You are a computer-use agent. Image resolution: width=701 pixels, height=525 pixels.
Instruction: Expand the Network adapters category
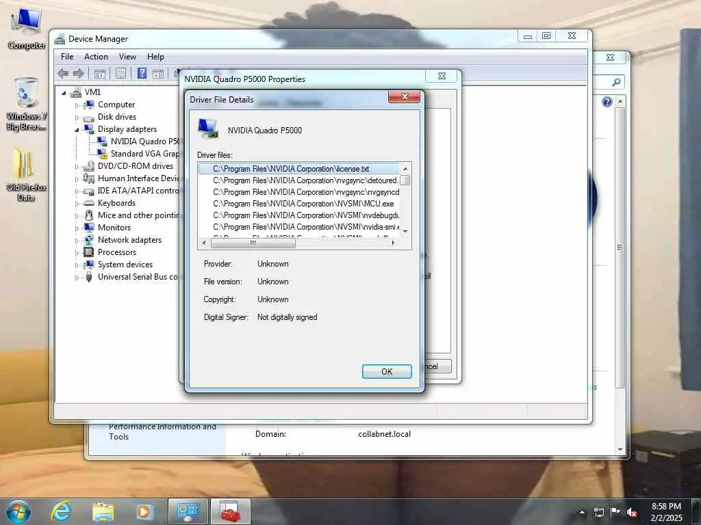point(77,241)
